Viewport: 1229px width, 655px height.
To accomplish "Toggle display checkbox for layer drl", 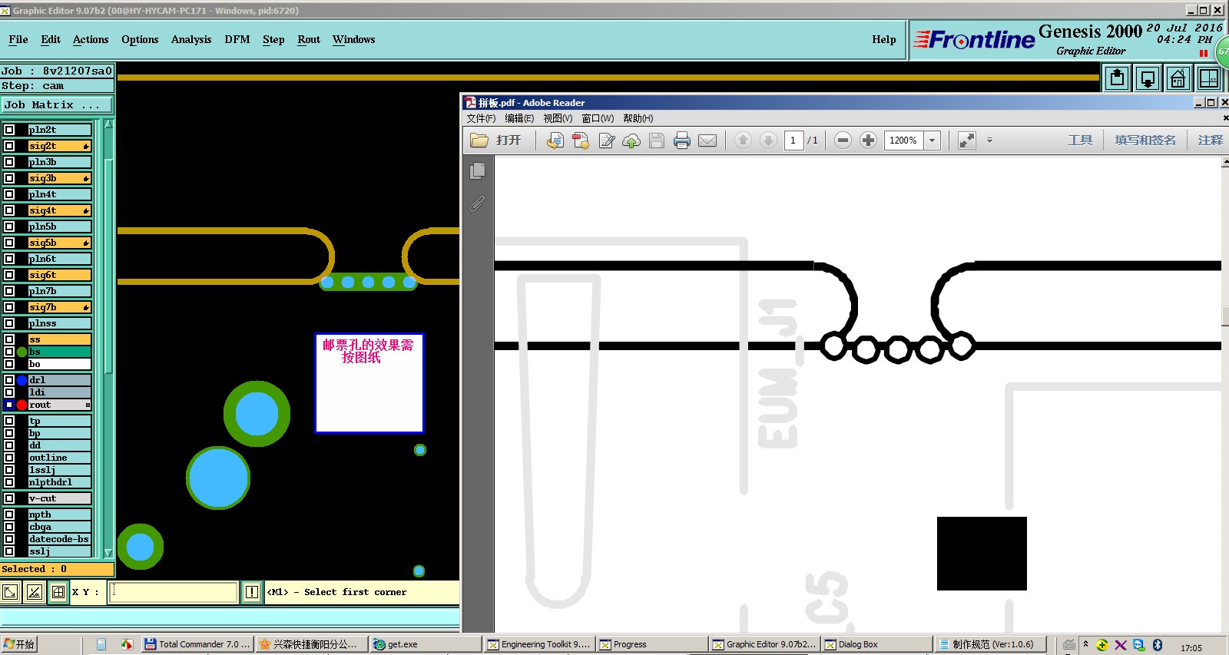I will [x=9, y=380].
